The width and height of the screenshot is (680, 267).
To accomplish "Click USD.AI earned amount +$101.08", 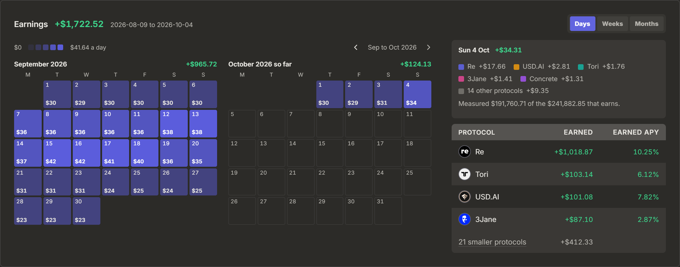I will (577, 197).
